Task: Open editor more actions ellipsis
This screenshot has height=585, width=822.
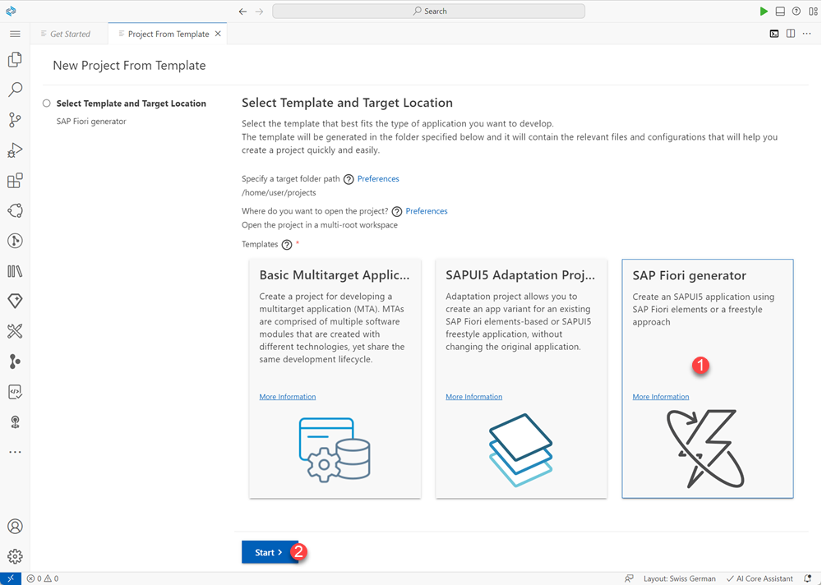Action: click(807, 34)
